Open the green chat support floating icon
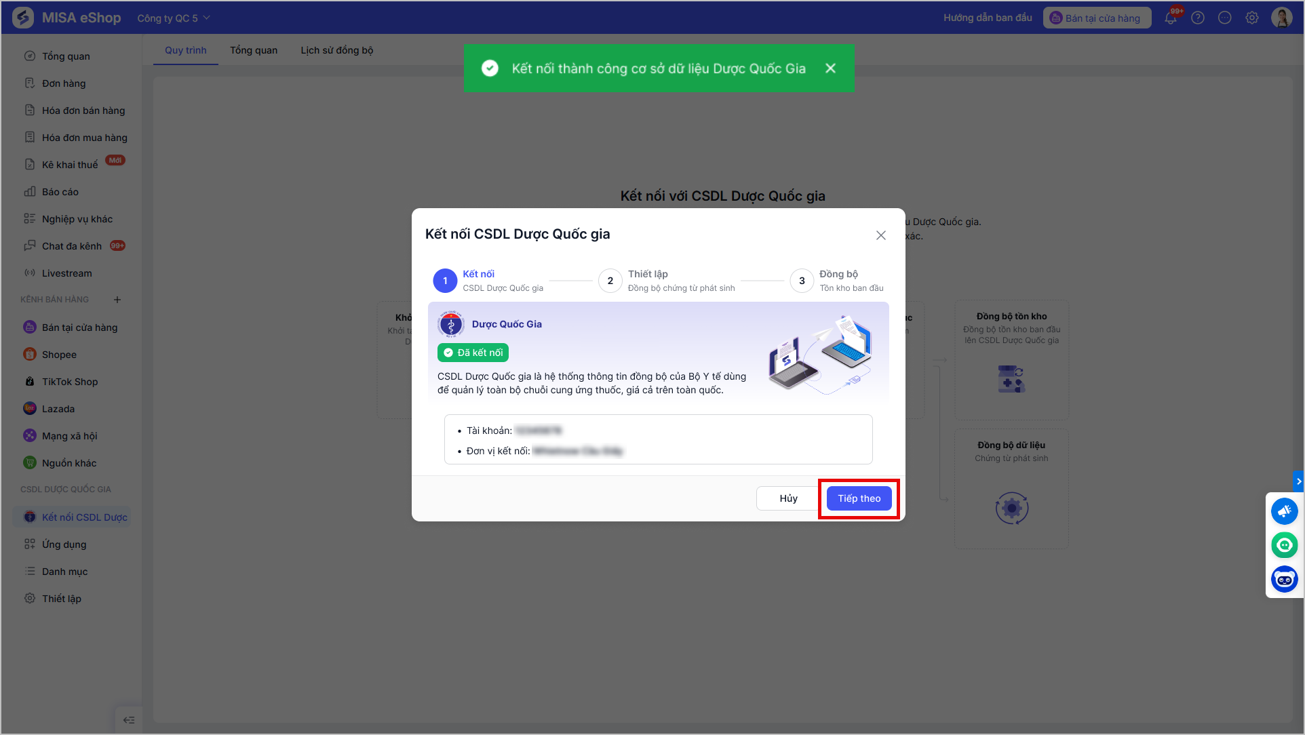The image size is (1305, 735). (1284, 545)
